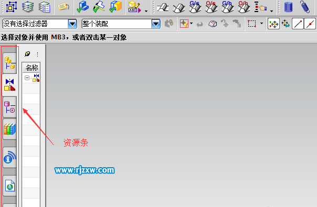The image size is (317, 207).
Task: Click the O/h surface icon
Action: [x=244, y=7]
